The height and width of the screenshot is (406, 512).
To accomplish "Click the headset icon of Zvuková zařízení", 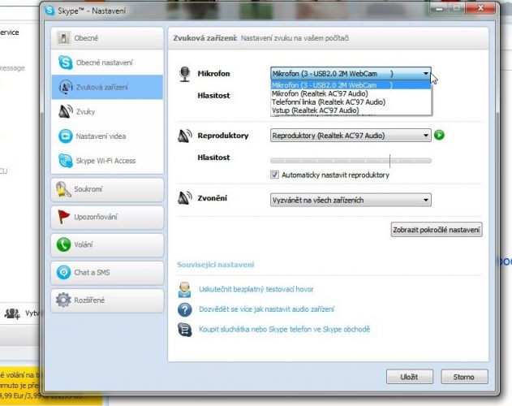I will coord(65,87).
